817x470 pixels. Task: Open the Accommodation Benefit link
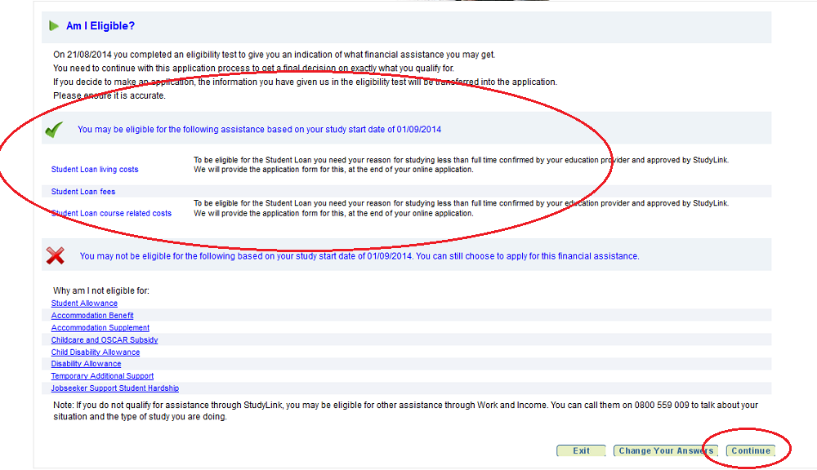[x=92, y=316]
